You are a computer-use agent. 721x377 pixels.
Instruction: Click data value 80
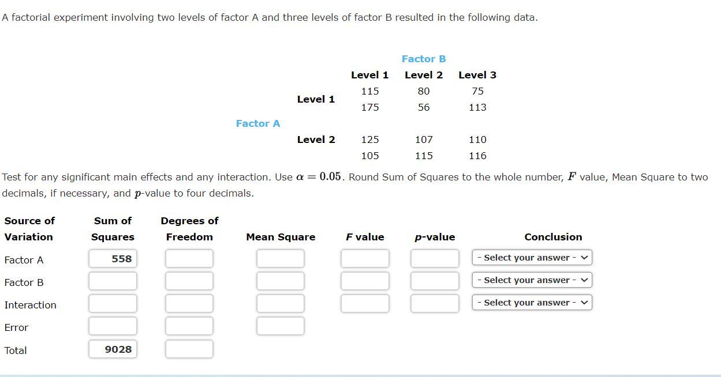pyautogui.click(x=424, y=91)
